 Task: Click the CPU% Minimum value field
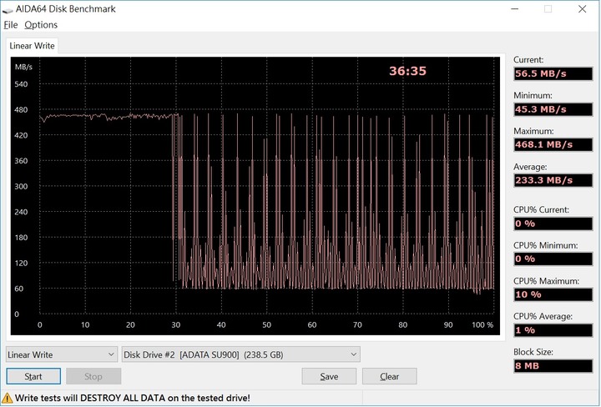click(553, 259)
